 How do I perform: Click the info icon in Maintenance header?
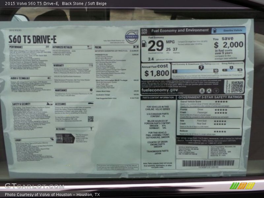(x=91, y=90)
